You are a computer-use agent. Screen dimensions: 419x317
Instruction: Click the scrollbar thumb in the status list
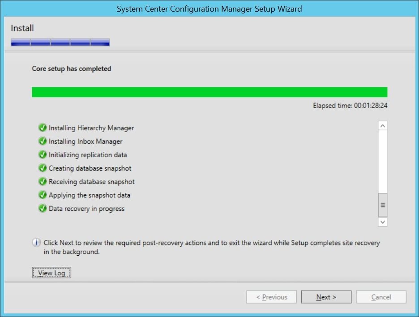[x=382, y=205]
